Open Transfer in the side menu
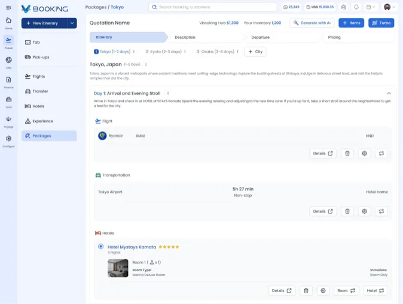The image size is (403, 304). pos(49,91)
